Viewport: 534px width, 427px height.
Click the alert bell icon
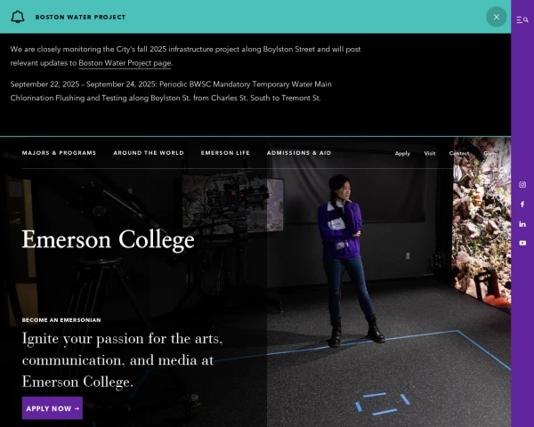(18, 17)
